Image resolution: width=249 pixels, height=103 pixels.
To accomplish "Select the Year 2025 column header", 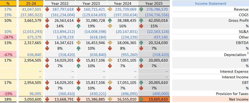I will click(x=154, y=3).
